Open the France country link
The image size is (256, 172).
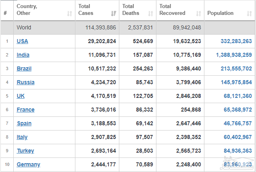pos(25,110)
